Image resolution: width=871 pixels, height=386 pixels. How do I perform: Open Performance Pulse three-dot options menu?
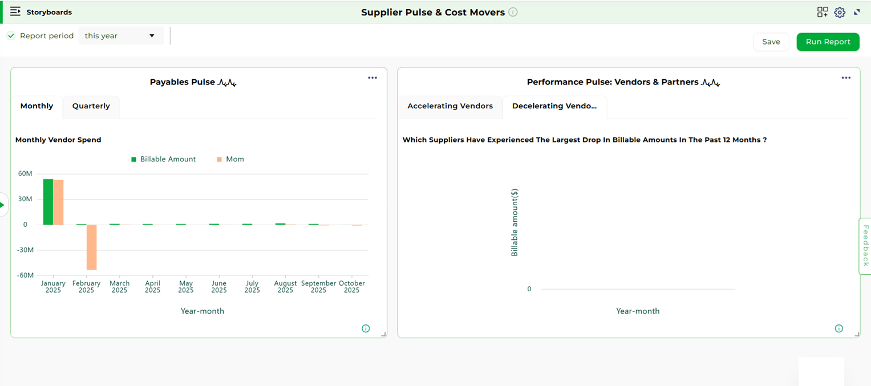tap(846, 78)
